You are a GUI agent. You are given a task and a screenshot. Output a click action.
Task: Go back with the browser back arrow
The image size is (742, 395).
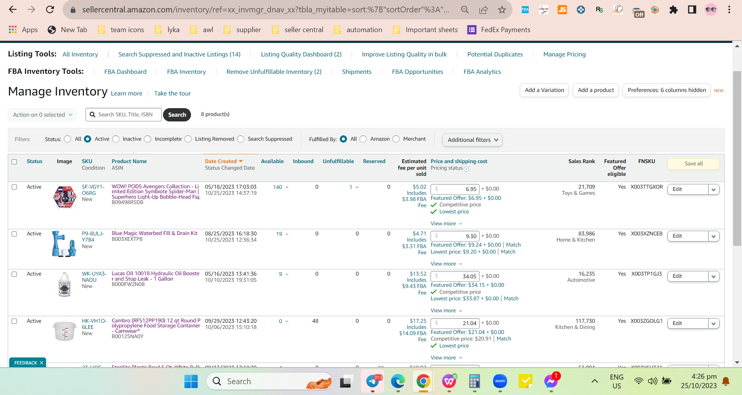[13, 10]
